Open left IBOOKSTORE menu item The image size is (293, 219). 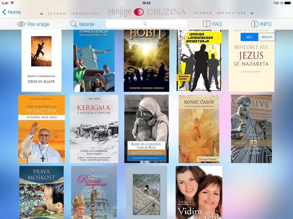click(85, 14)
